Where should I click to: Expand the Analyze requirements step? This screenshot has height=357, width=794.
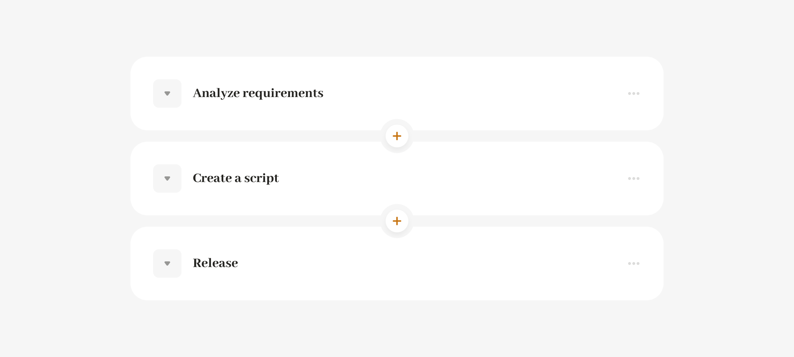(167, 93)
